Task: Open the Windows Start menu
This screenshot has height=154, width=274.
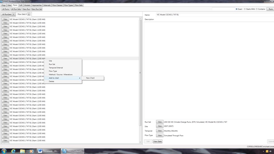Action: (4, 151)
